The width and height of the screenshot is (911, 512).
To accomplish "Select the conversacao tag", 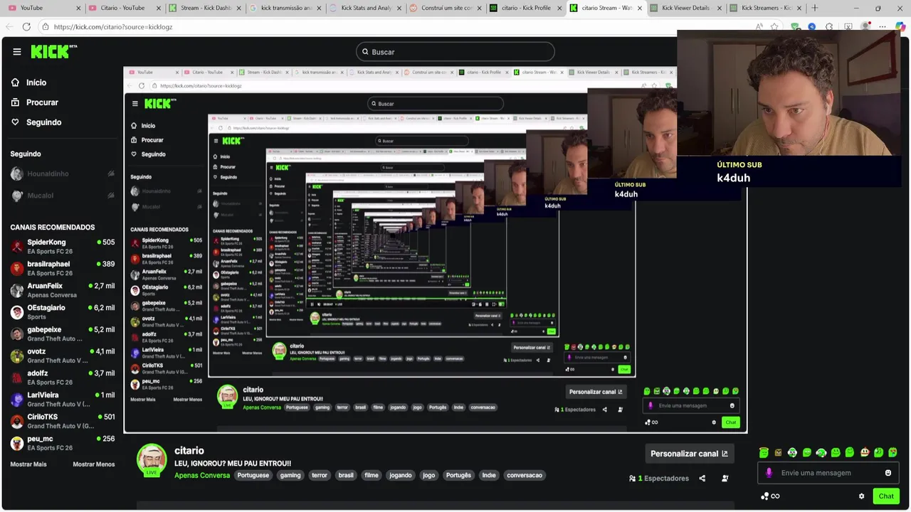I will click(x=525, y=475).
